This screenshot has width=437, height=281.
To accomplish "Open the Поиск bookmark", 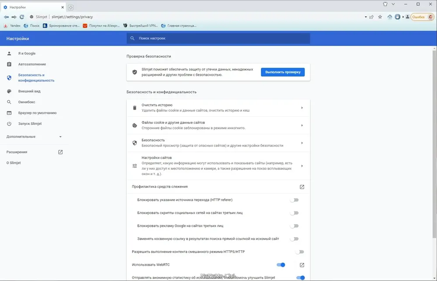I will click(31, 26).
